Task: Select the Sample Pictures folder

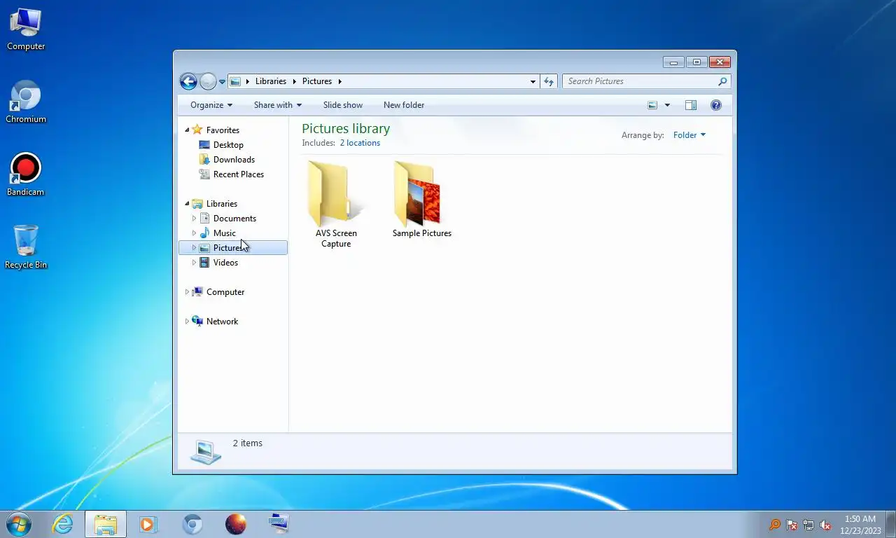Action: [422, 200]
